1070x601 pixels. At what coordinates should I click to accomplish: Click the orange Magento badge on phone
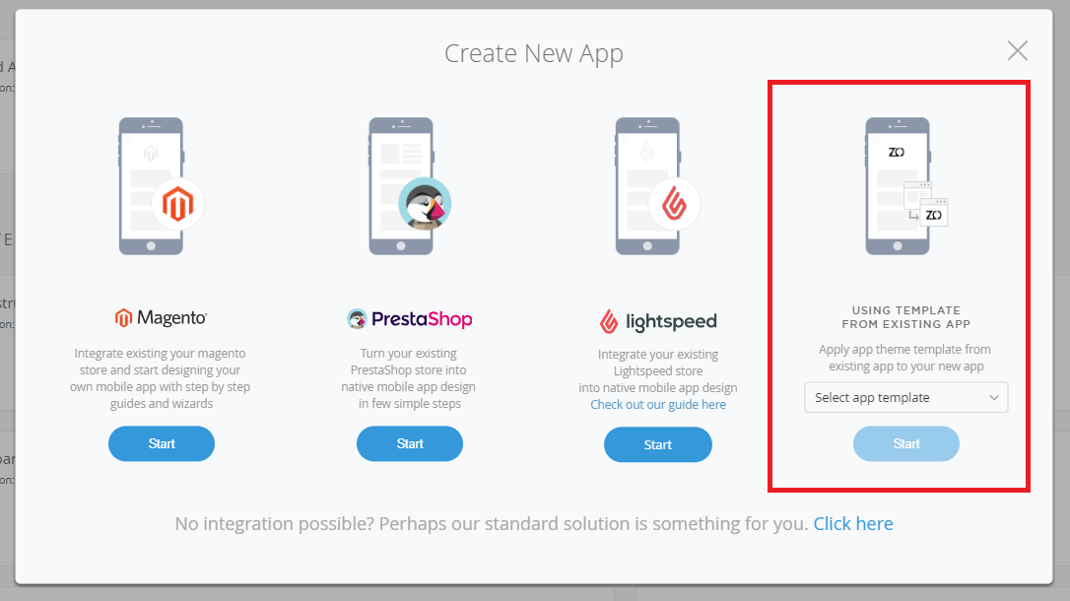(x=177, y=204)
